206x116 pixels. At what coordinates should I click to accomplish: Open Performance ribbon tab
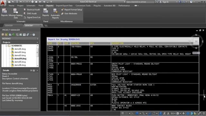click(x=124, y=6)
